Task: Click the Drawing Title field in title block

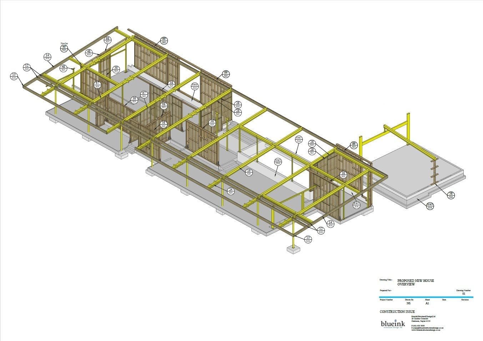Action: pyautogui.click(x=386, y=280)
